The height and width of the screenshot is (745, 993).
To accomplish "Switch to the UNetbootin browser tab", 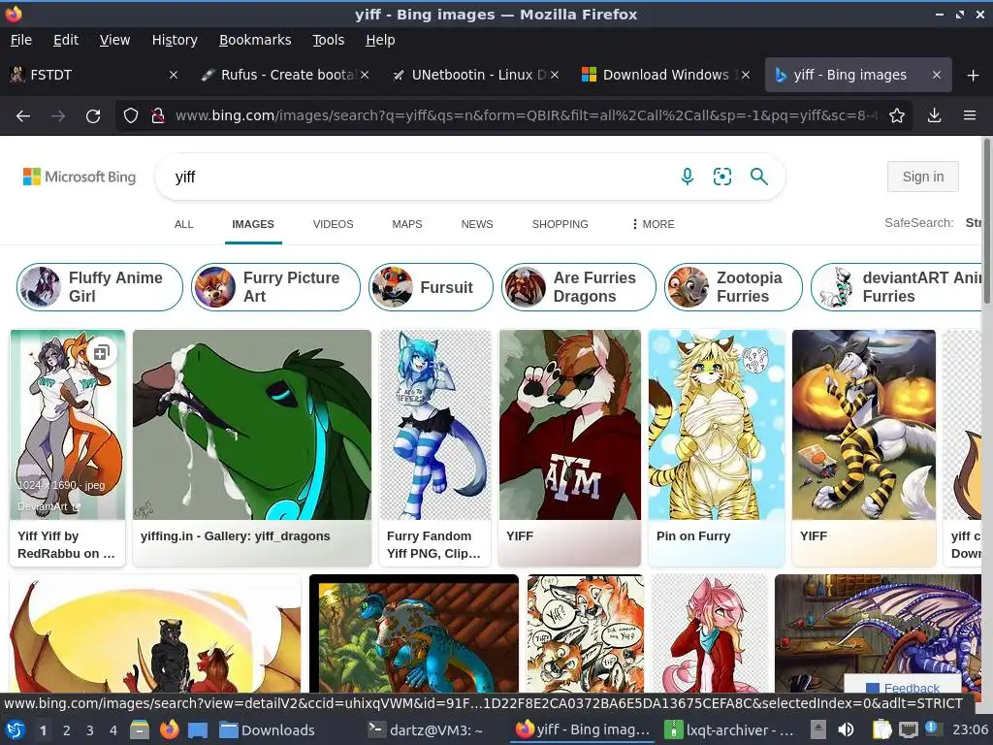I will tap(476, 75).
